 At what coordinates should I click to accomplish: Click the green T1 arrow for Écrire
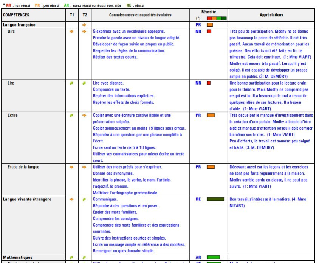pos(71,116)
